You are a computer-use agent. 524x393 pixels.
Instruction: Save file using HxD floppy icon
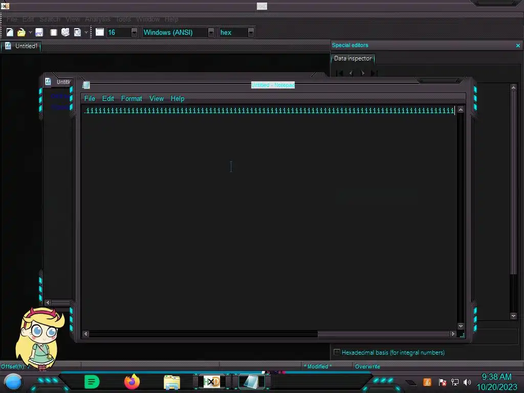pos(39,32)
